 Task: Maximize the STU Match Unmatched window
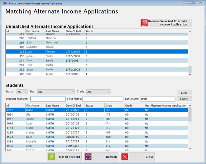click(x=193, y=4)
